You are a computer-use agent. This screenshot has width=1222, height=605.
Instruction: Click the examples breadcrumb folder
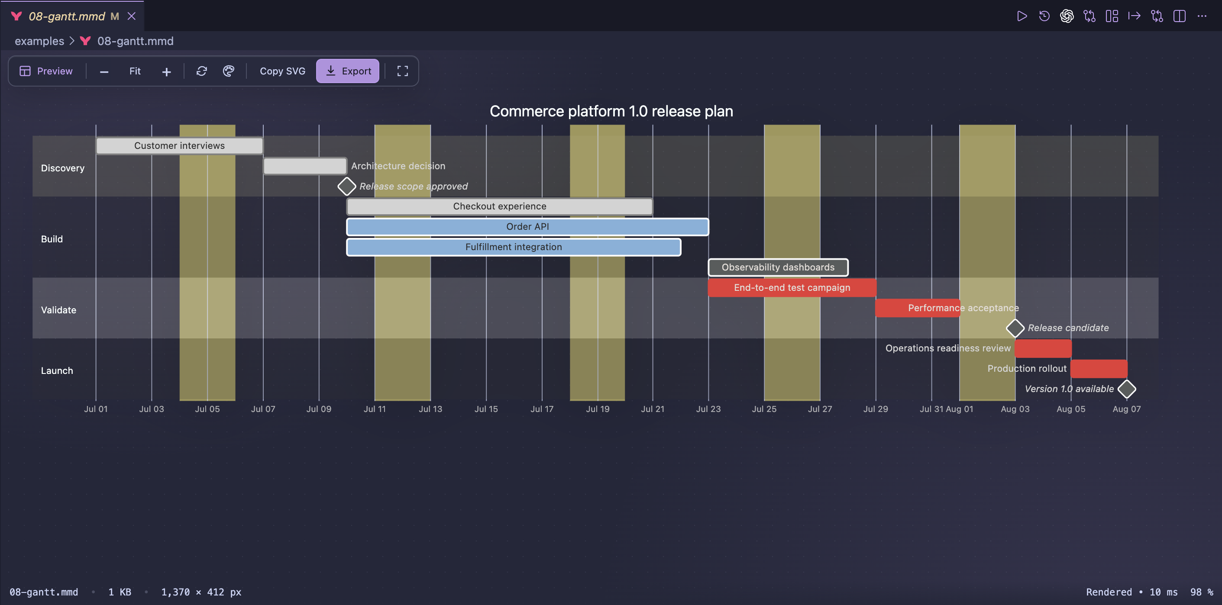tap(39, 41)
